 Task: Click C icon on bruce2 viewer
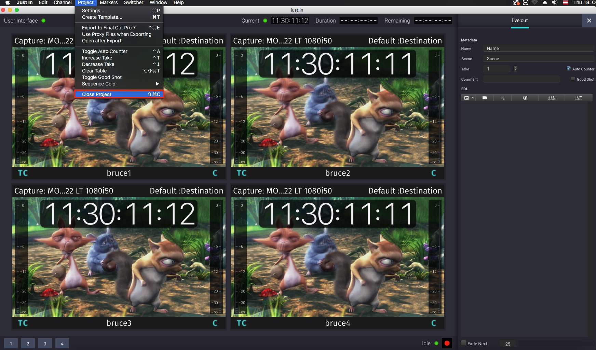point(434,173)
